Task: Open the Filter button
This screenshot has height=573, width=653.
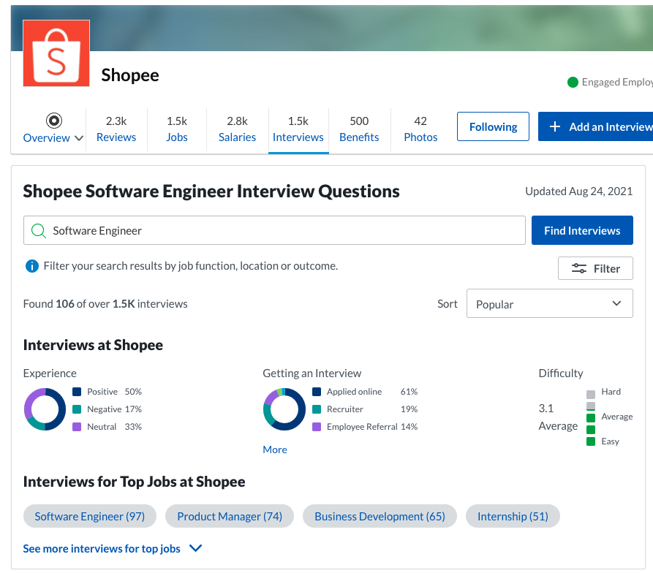Action: tap(595, 268)
